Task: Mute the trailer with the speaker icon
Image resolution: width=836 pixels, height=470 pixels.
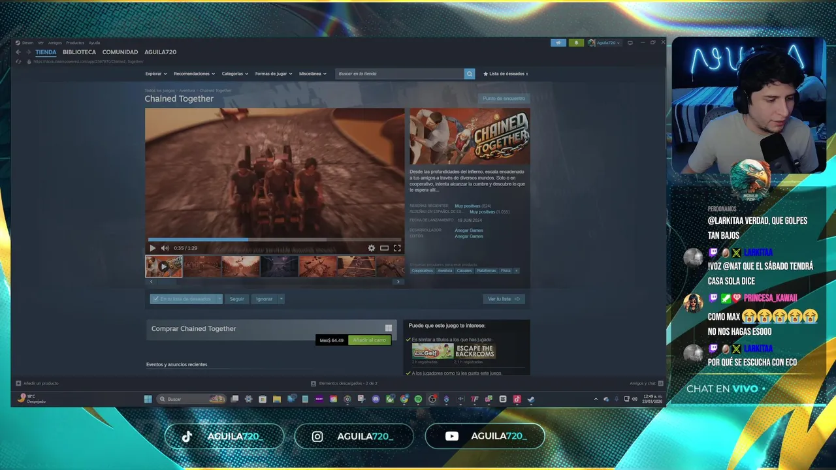Action: (165, 248)
